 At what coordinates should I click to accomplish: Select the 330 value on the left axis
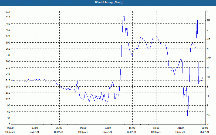coord(8,55)
